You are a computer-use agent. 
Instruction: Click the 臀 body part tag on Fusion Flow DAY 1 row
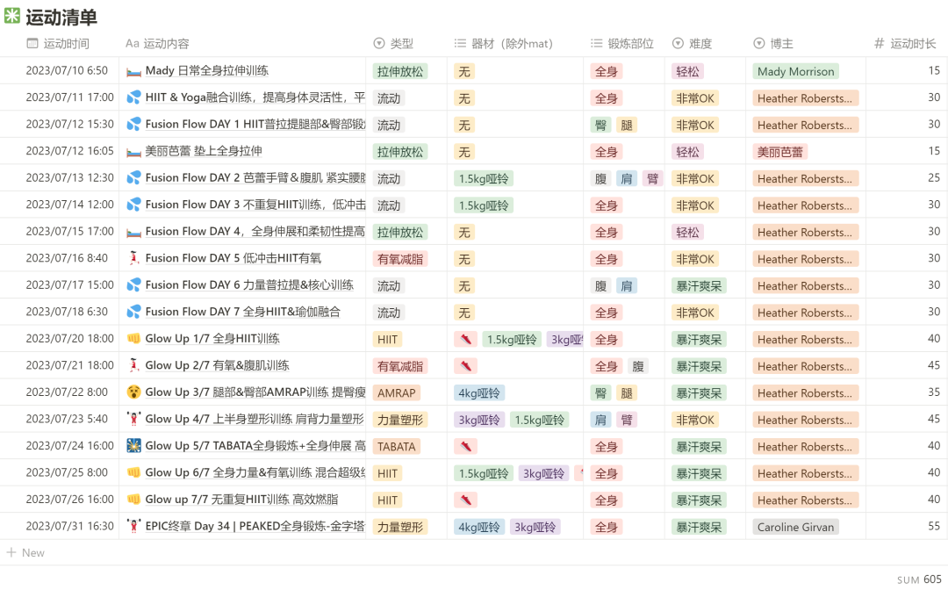[600, 126]
